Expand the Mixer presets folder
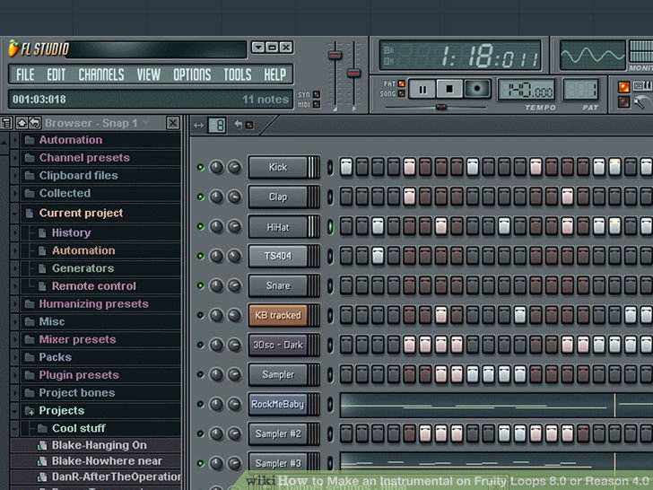The image size is (653, 490). pos(14,339)
